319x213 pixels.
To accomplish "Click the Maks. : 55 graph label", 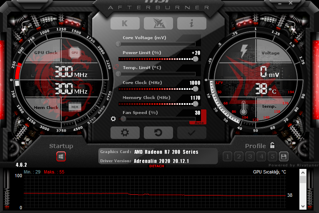I will (x=54, y=172).
